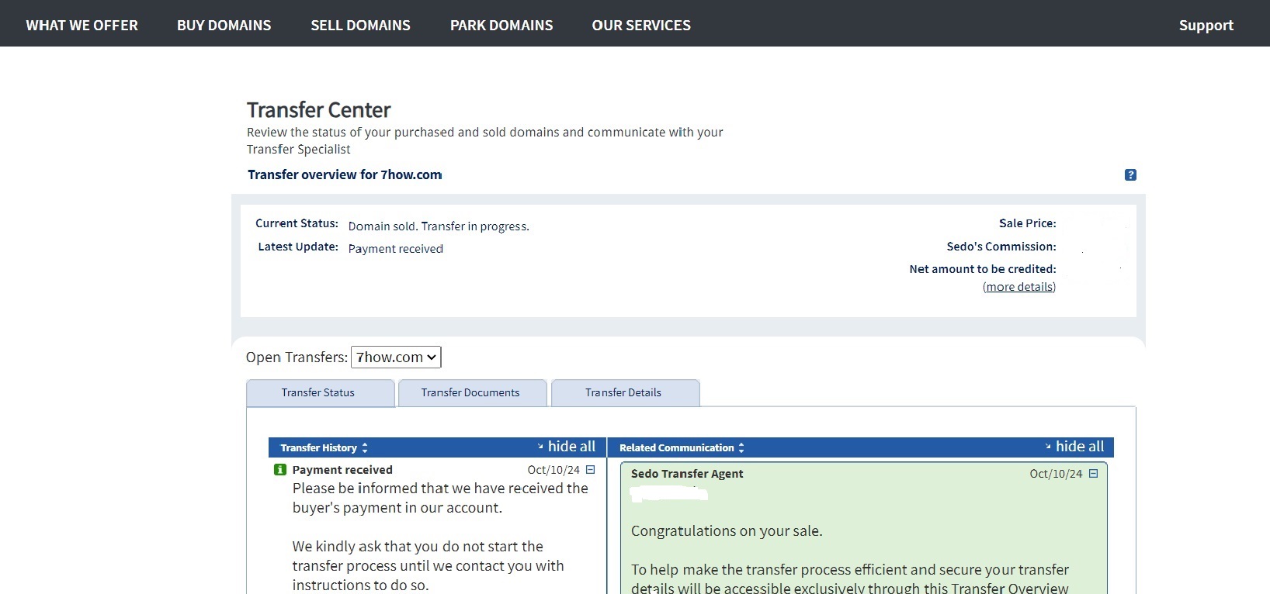
Task: Open the WHAT WE OFFER menu
Action: pyautogui.click(x=82, y=26)
